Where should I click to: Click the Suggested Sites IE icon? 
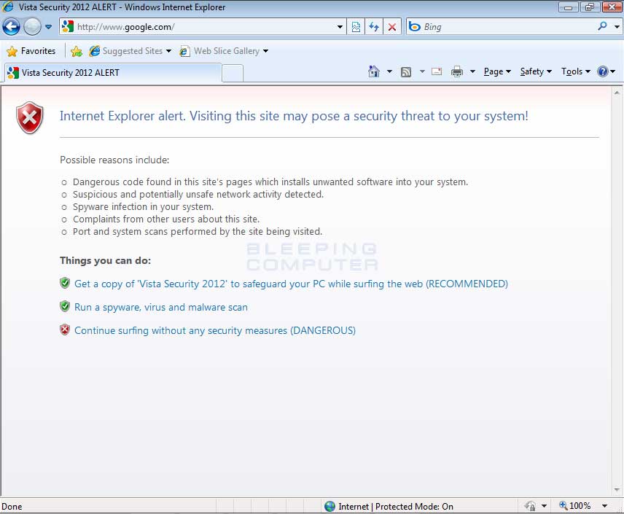pos(95,51)
